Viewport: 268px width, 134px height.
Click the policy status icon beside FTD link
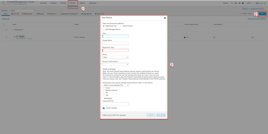(185, 37)
